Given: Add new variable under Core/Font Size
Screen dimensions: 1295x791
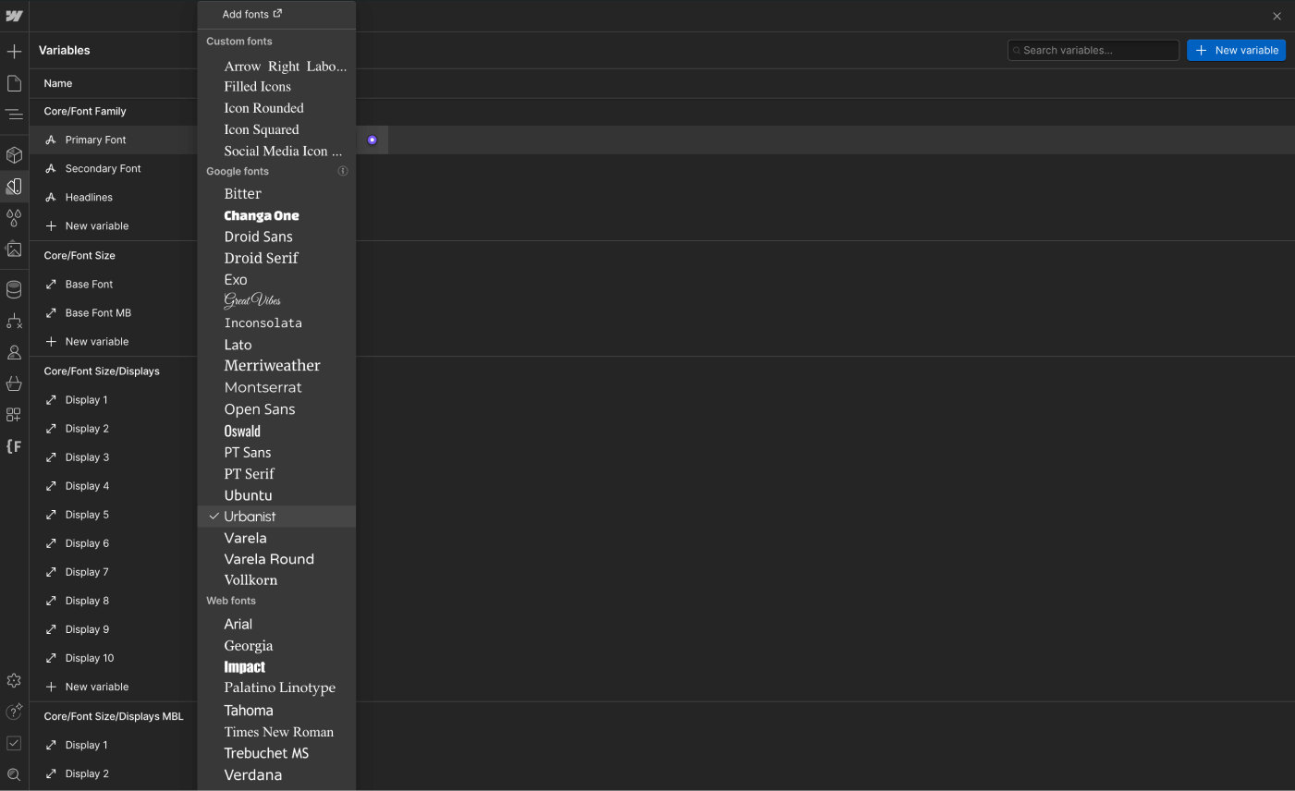Looking at the screenshot, I should (x=88, y=342).
